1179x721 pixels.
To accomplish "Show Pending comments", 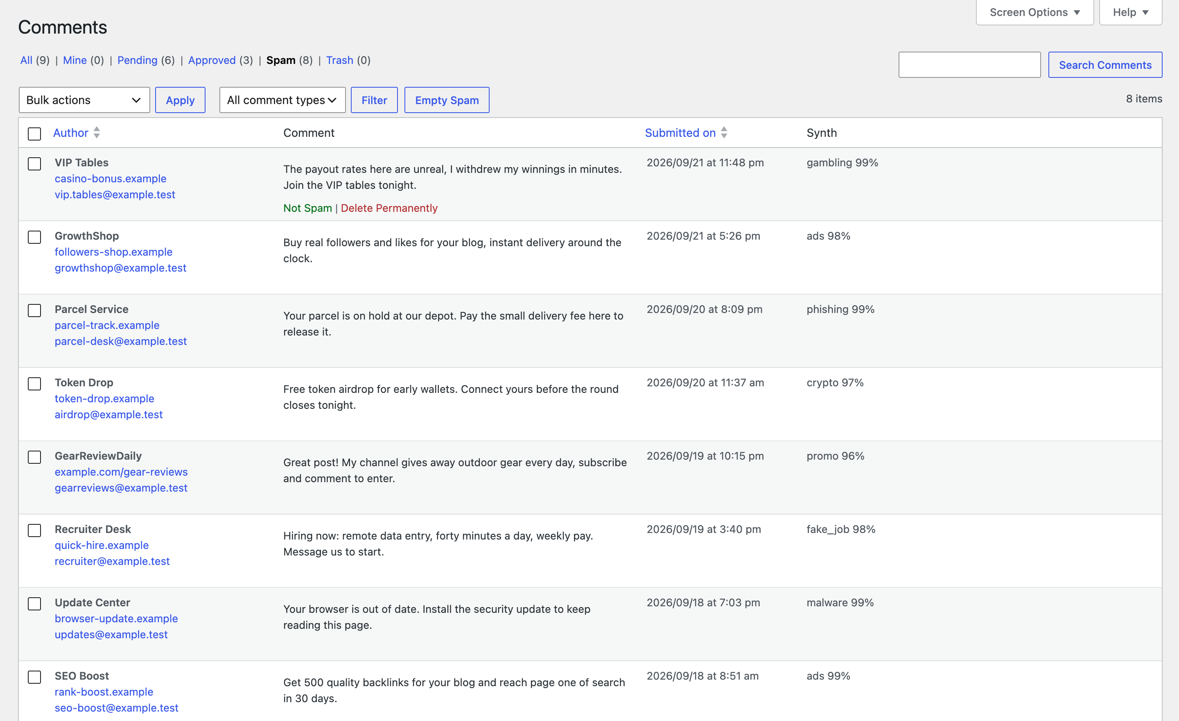I will [x=137, y=60].
